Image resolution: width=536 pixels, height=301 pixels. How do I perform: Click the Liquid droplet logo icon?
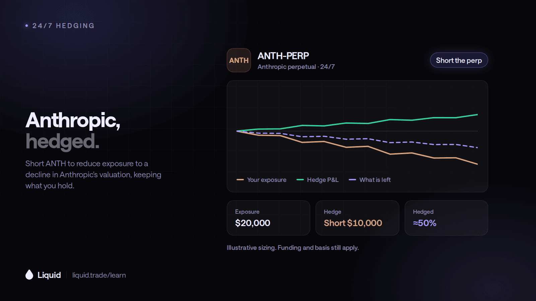[x=29, y=275]
